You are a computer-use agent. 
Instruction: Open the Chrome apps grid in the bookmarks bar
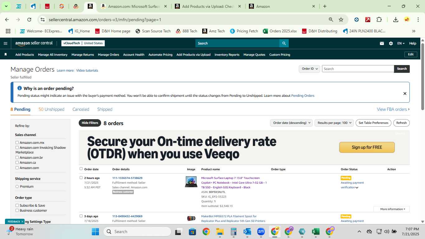click(x=8, y=31)
